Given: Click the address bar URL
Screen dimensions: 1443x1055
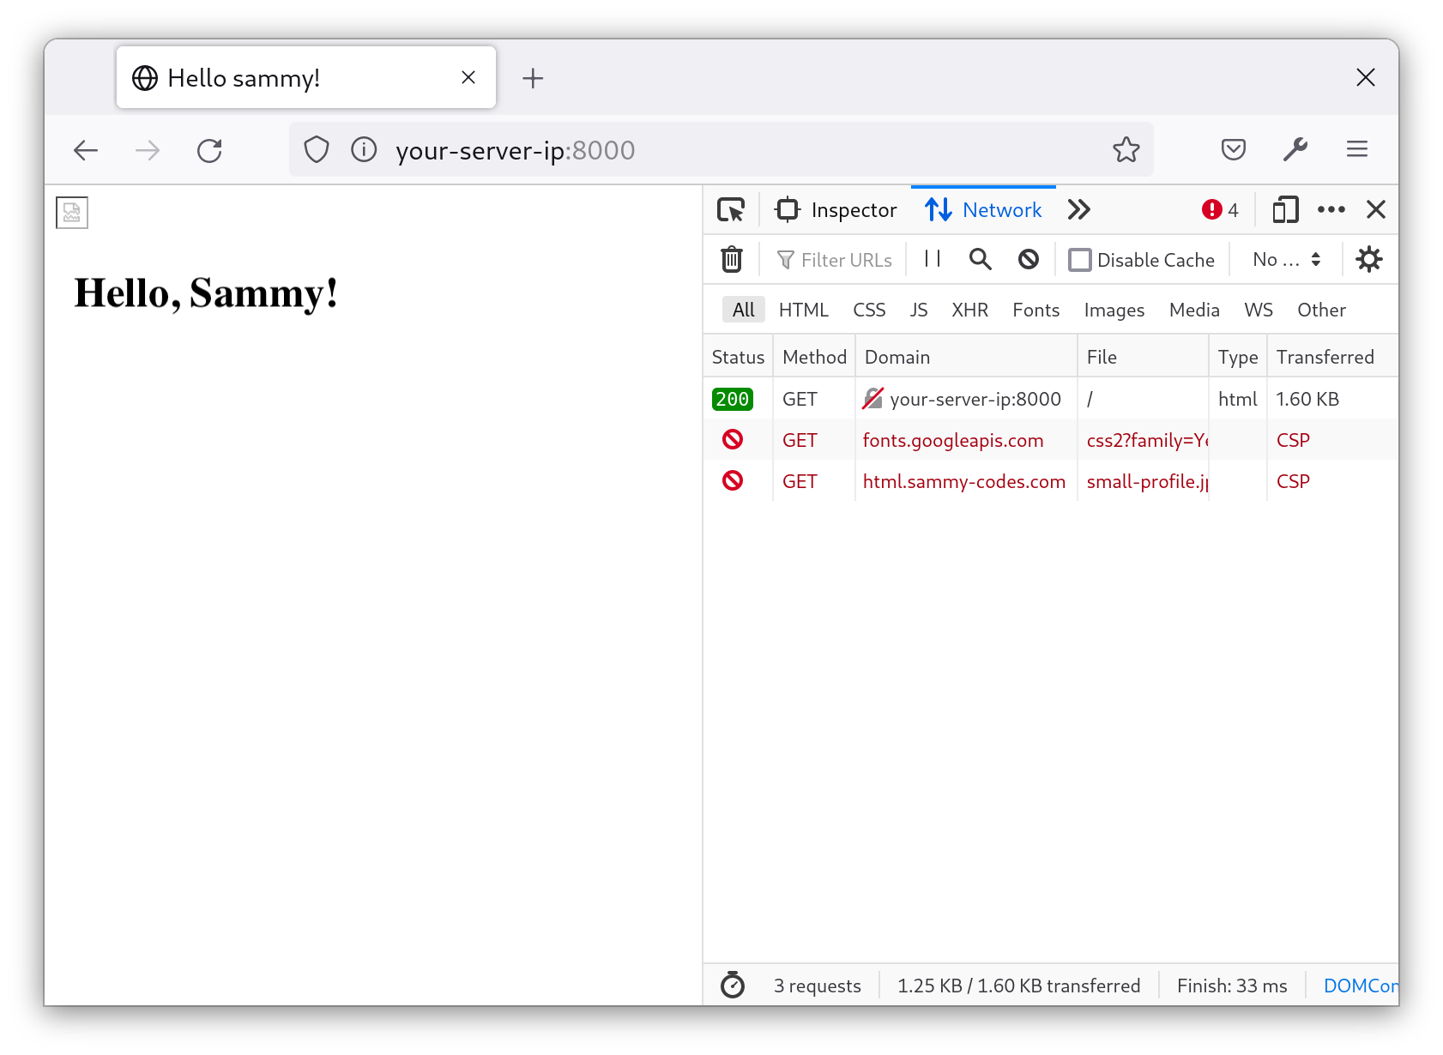Looking at the screenshot, I should pos(515,150).
